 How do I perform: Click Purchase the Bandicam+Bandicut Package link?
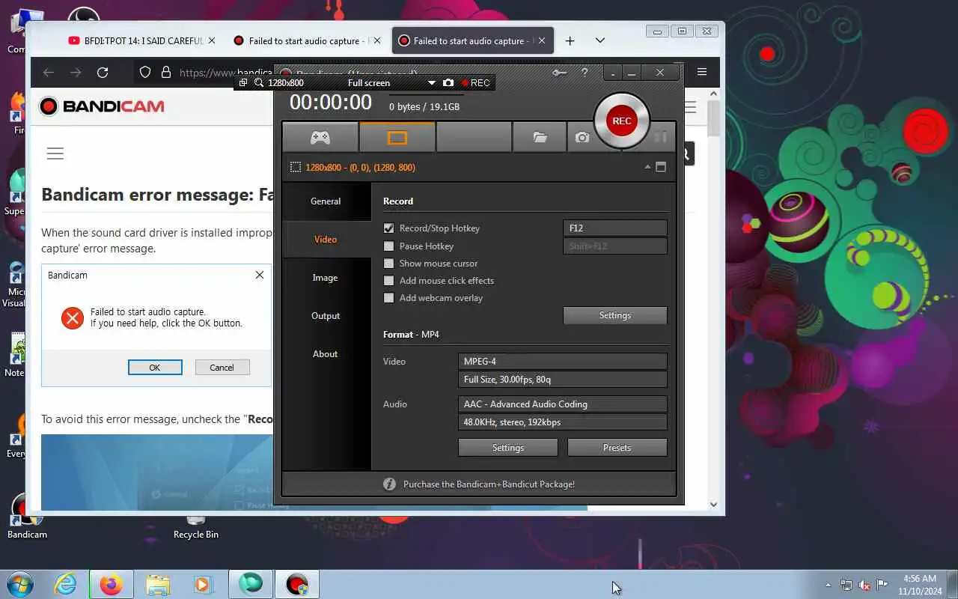(489, 484)
